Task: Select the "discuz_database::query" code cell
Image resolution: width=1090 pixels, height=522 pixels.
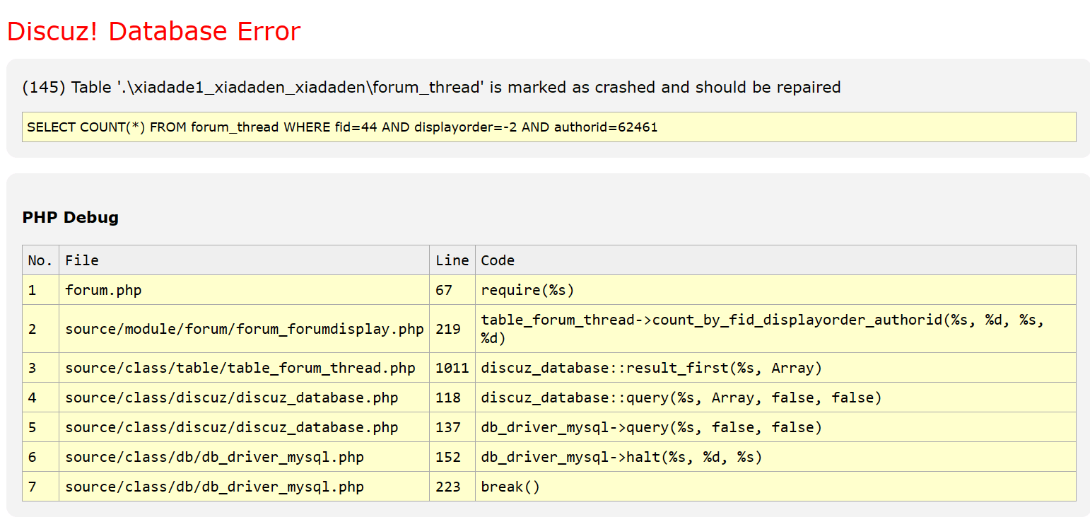Action: (x=775, y=398)
